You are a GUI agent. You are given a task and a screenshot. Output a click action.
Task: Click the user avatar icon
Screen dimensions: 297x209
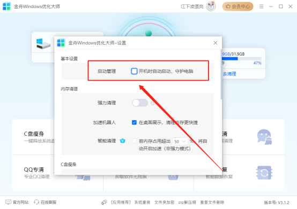click(211, 6)
